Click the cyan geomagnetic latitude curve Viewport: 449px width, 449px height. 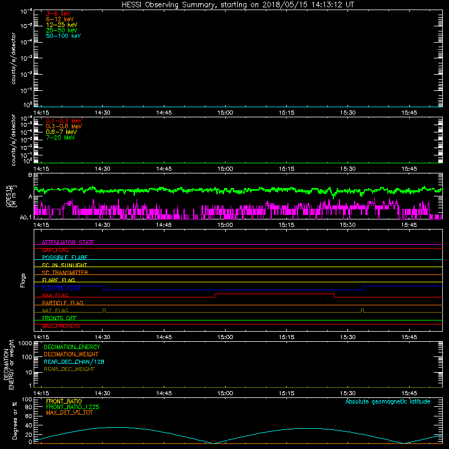tap(238, 436)
